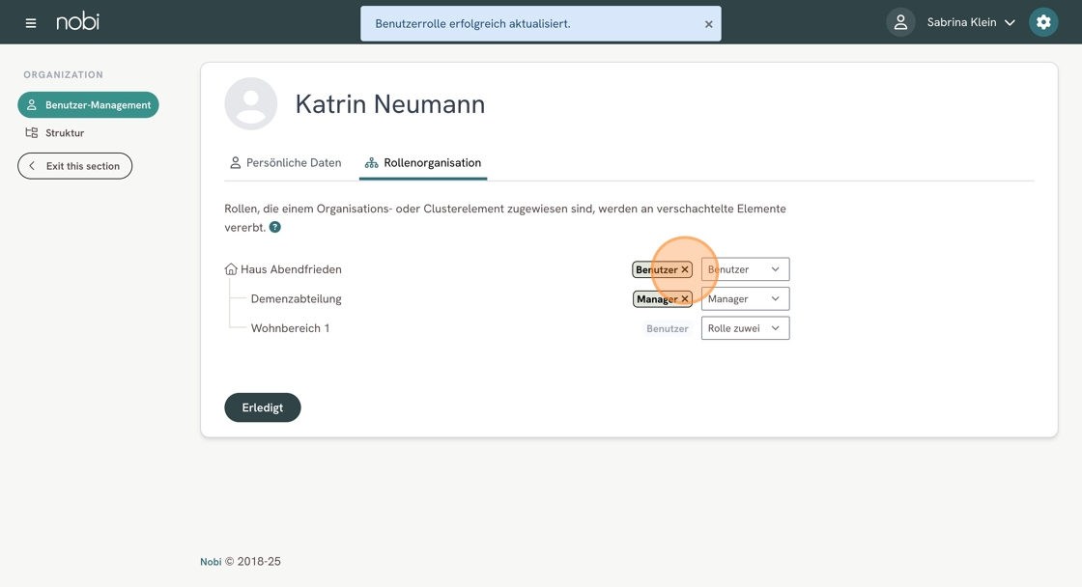Remove the Benutzer role tag from Haus Abendfrieden

click(685, 270)
